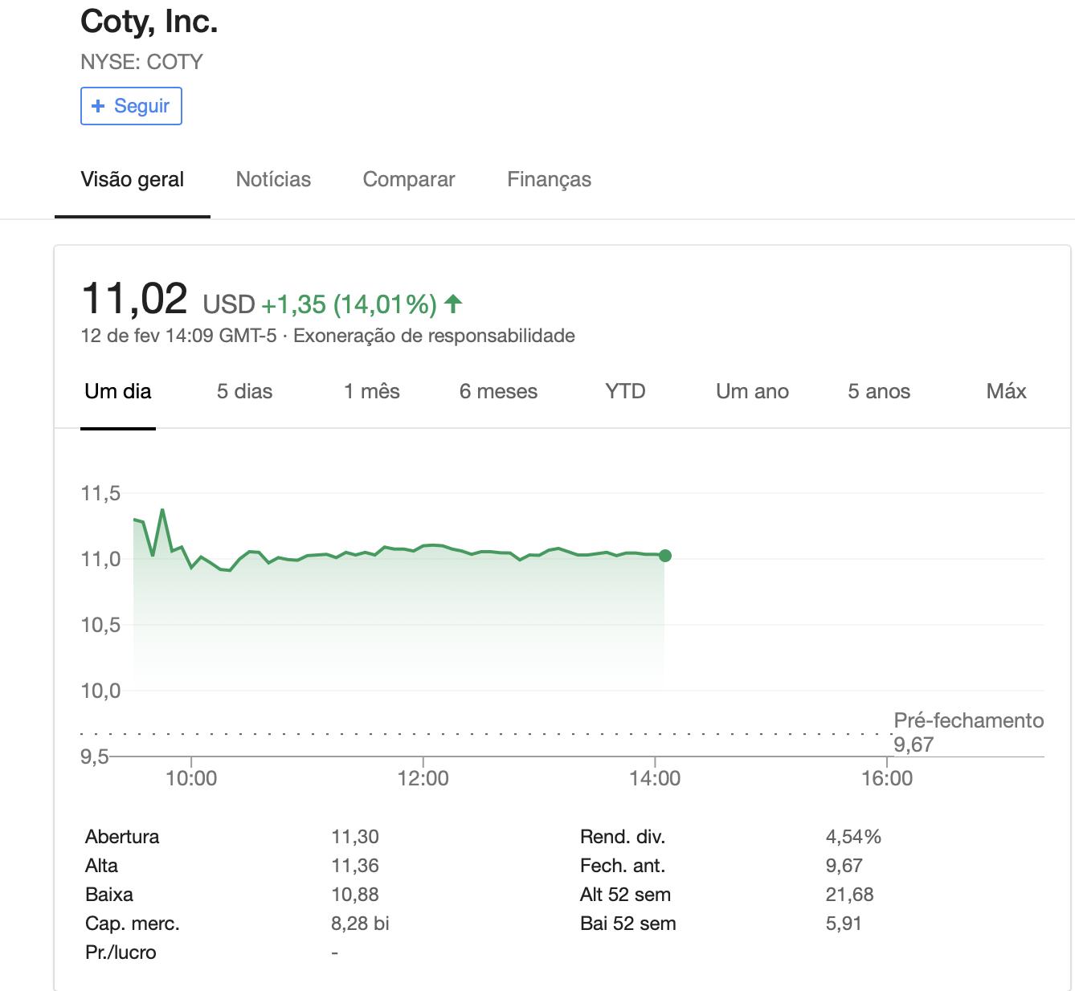View the Um ano chart period
Screen dimensions: 1075x991
752,391
